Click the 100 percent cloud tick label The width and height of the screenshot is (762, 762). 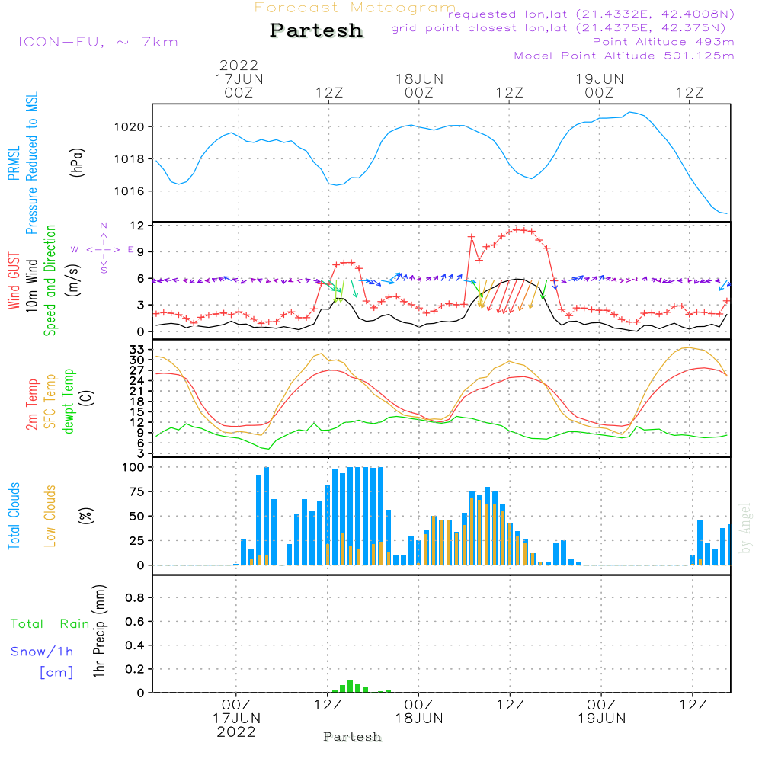tap(133, 467)
